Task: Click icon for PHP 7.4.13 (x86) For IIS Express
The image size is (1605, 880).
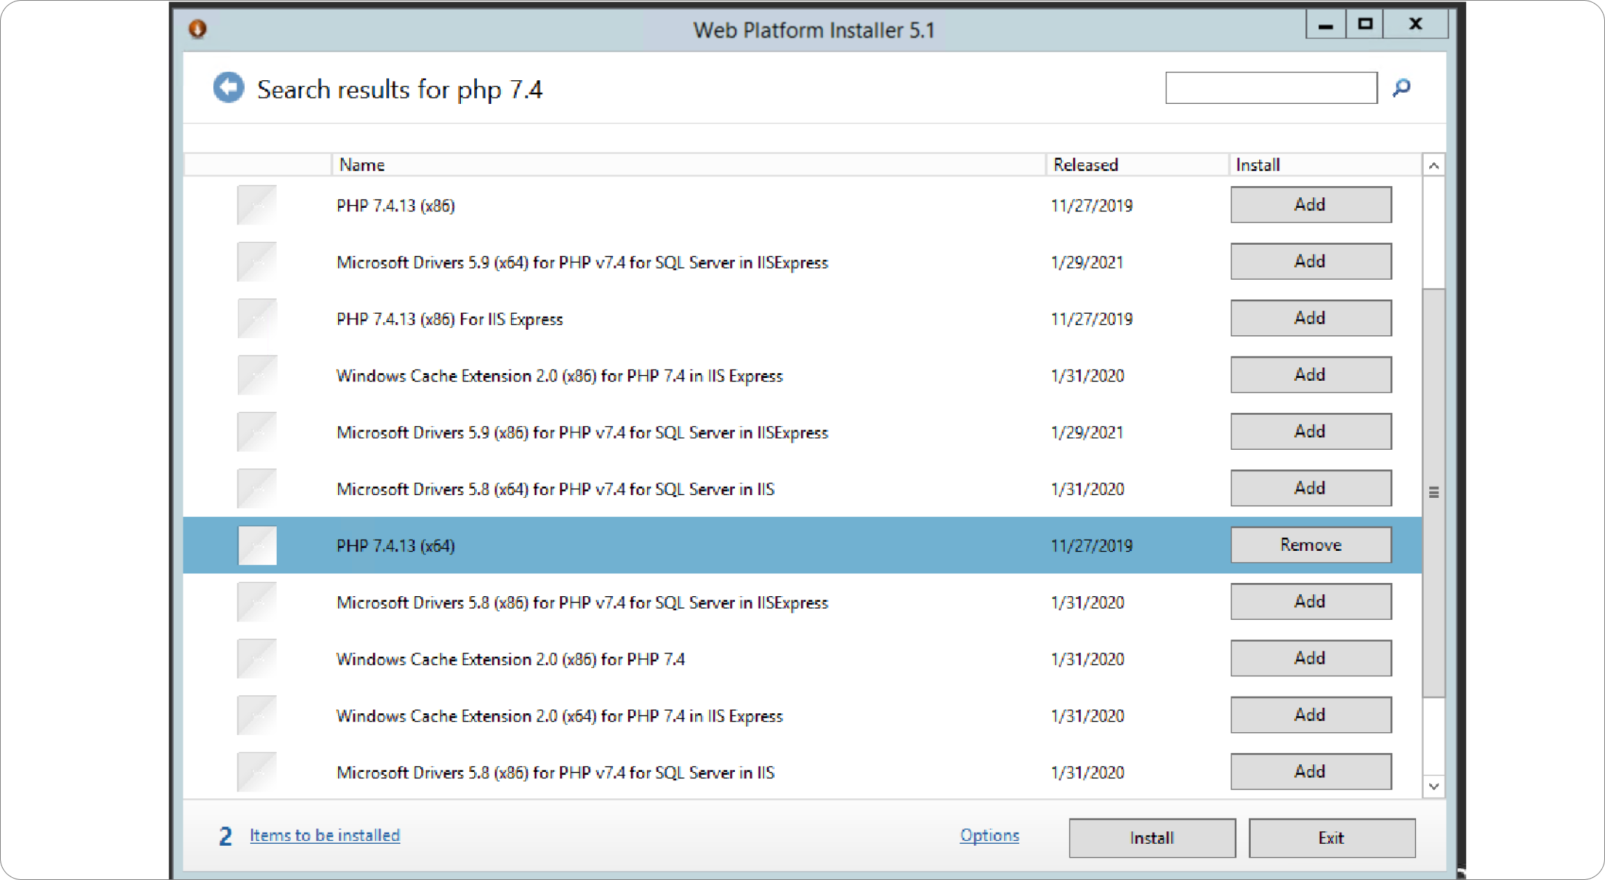Action: pos(257,319)
